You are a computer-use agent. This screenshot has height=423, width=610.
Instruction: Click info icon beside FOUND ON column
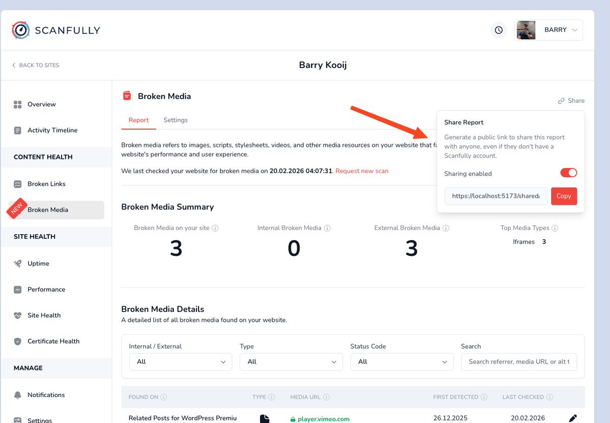[164, 397]
